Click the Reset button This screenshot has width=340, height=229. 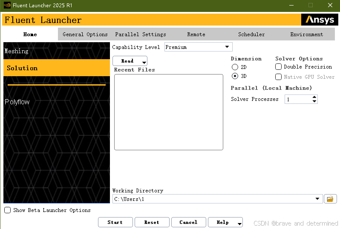tap(152, 222)
